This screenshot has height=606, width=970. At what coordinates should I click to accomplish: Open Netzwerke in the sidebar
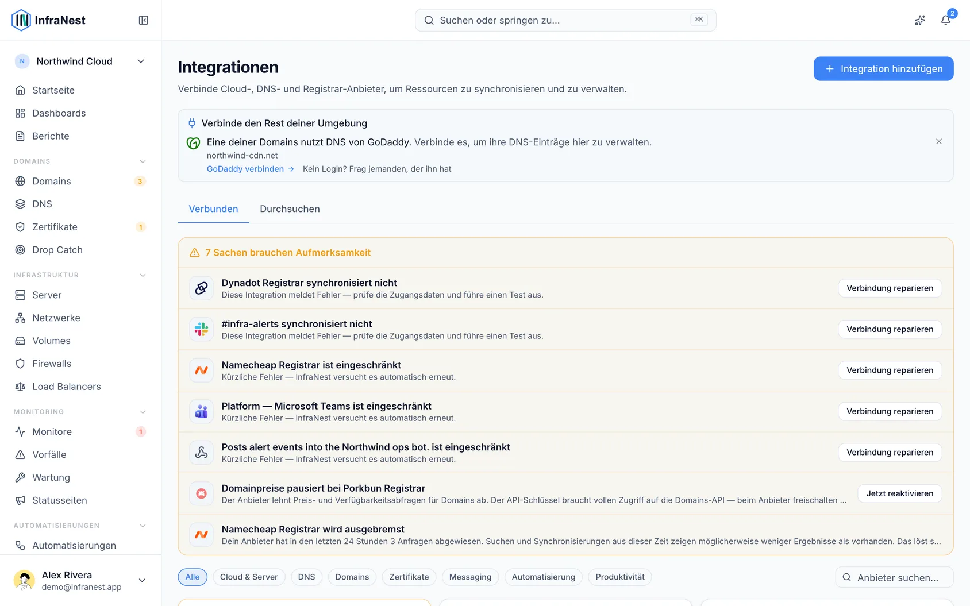point(80,318)
